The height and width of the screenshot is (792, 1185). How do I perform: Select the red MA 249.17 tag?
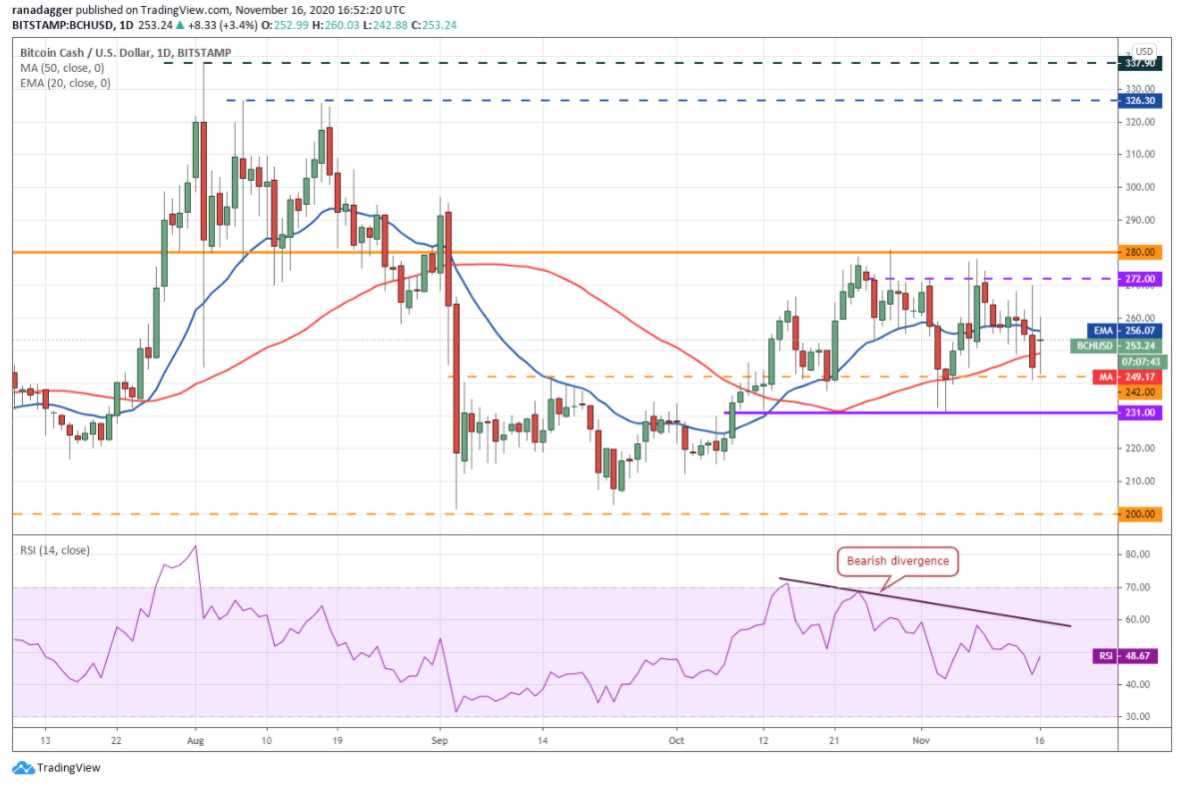(x=1128, y=377)
